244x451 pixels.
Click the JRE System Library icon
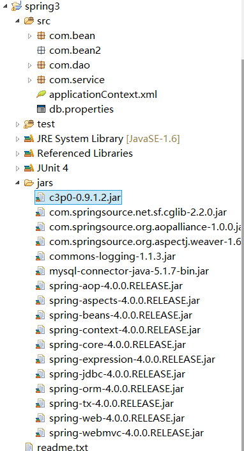(29, 139)
